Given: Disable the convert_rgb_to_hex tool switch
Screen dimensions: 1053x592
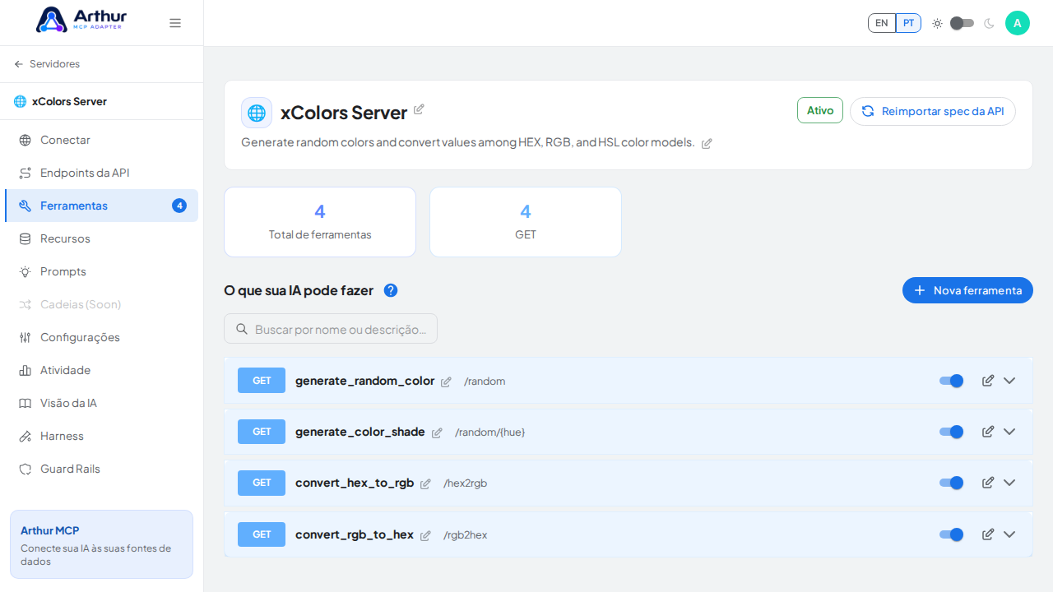Looking at the screenshot, I should 951,534.
